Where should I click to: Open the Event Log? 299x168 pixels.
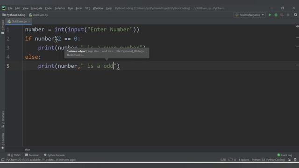click(285, 155)
